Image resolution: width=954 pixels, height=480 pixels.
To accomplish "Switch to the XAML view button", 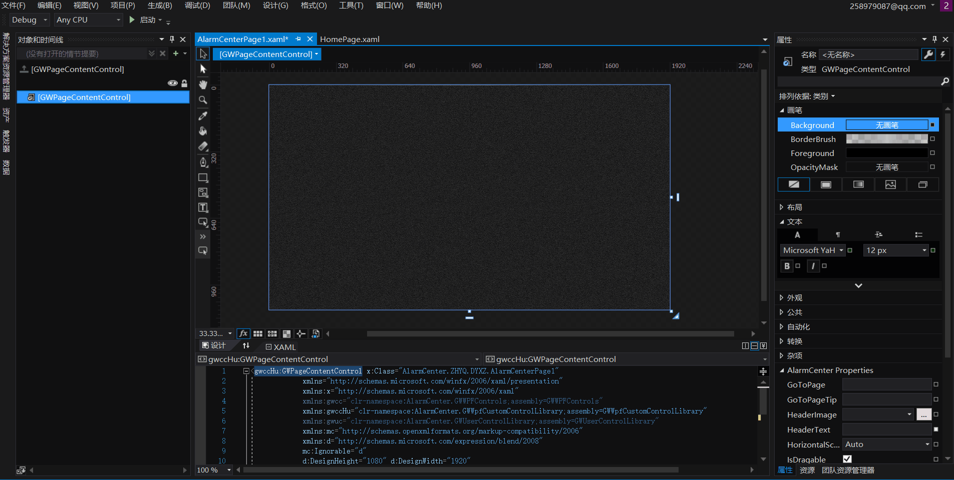I will click(x=280, y=347).
